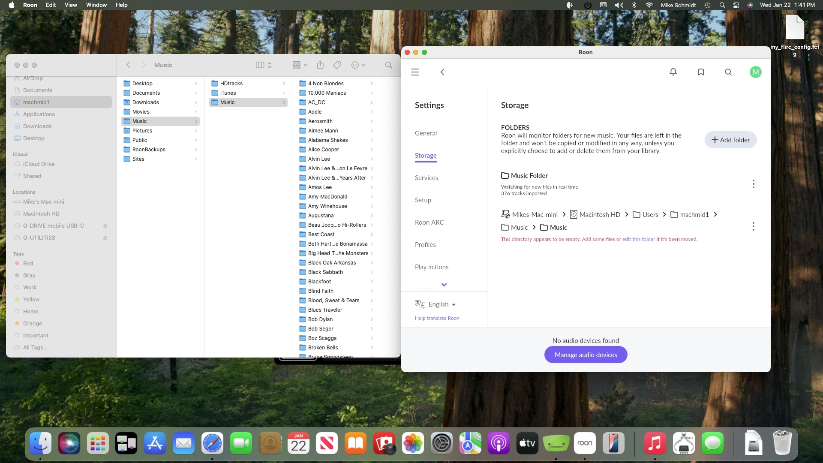Click mschmid1 in the storage breadcrumb path

pos(694,214)
